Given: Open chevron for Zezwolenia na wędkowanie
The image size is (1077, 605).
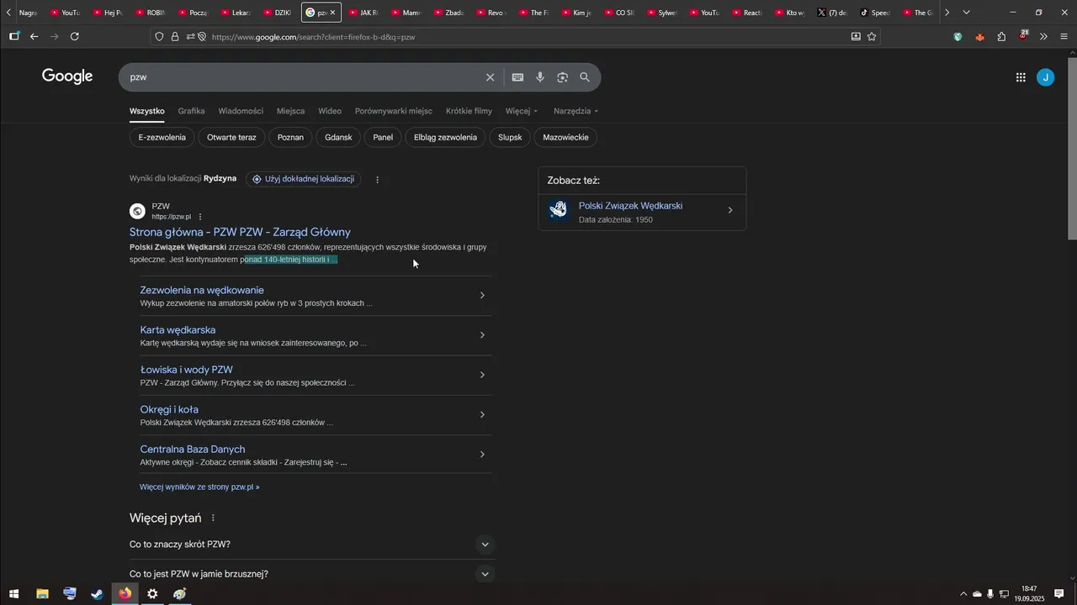Looking at the screenshot, I should pyautogui.click(x=482, y=296).
